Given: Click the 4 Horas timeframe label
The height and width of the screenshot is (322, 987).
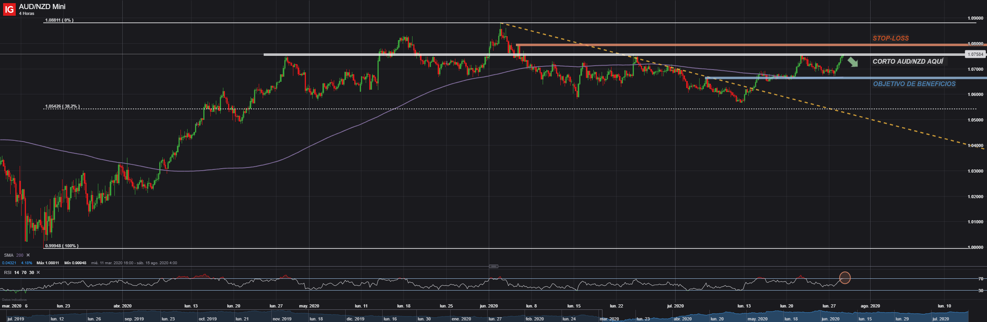Looking at the screenshot, I should [27, 13].
